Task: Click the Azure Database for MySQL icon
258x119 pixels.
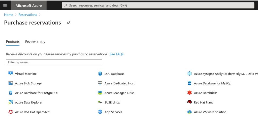Action: coord(189,83)
